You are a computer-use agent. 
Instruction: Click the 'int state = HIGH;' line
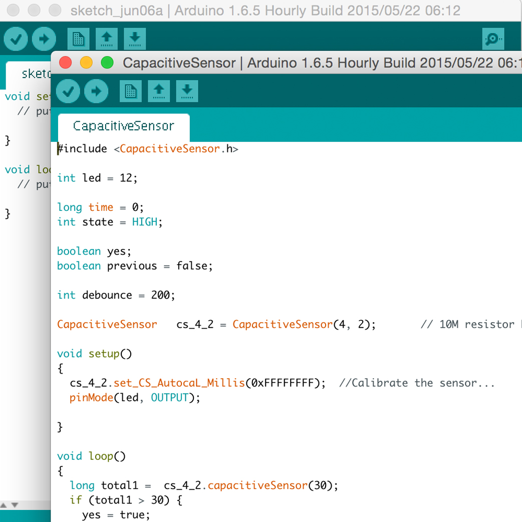tap(110, 222)
